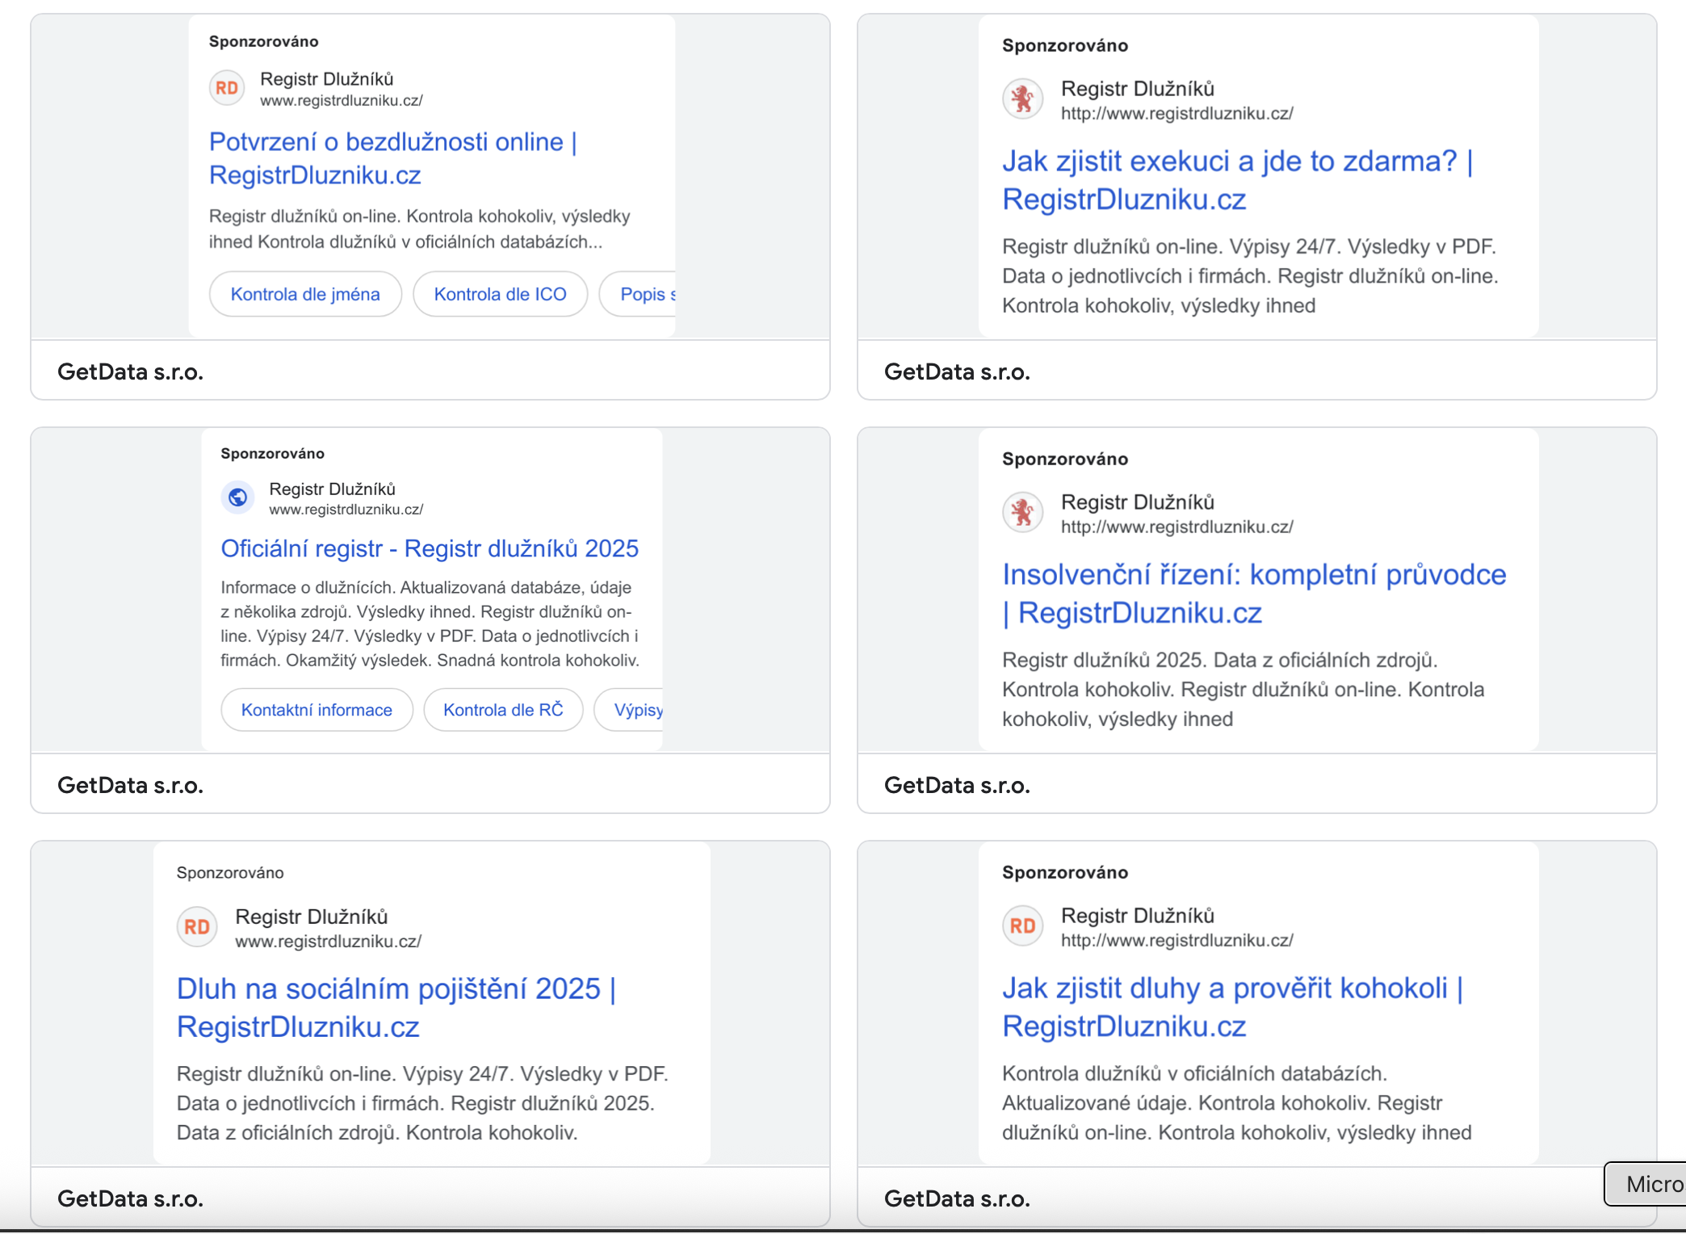This screenshot has height=1234, width=1686.
Task: Click the RD favicon in the Potvrzení o bezdlužnosti ad
Action: 227,88
